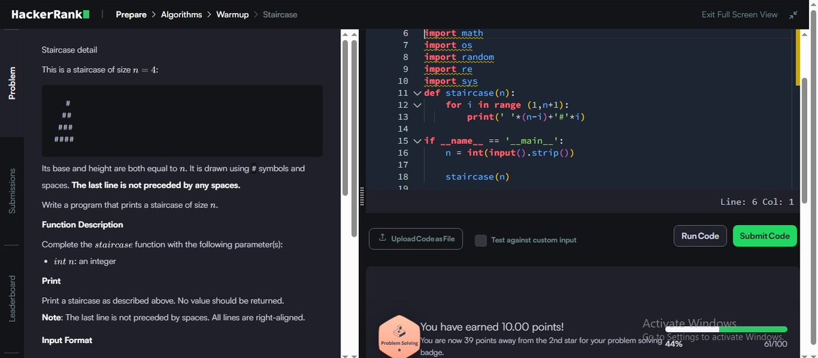
Task: Click the import os line in editor
Action: [x=448, y=45]
